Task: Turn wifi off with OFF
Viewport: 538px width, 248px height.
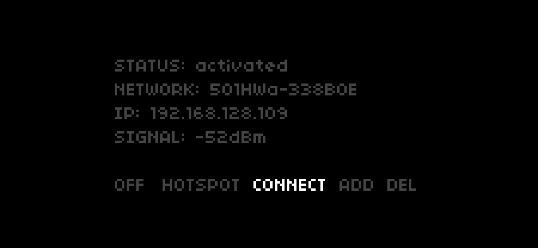Action: 129,185
